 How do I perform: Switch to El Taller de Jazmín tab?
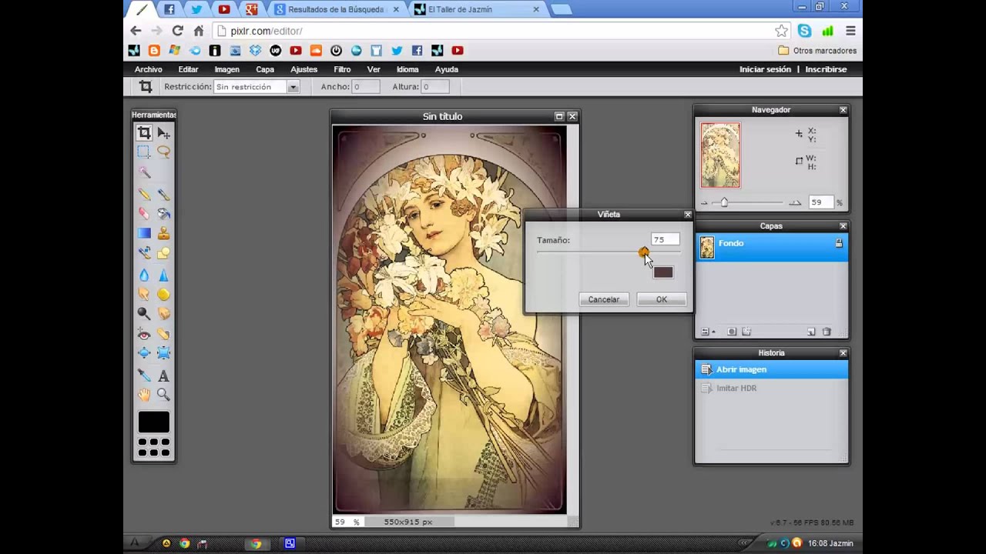point(478,10)
